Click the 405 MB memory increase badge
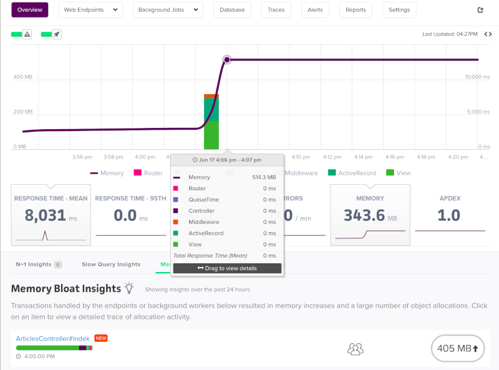This screenshot has height=370, width=499. click(458, 348)
